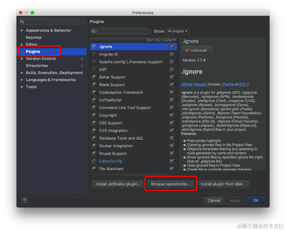
Task: Click the CVS Integration plugin icon
Action: 94,130
